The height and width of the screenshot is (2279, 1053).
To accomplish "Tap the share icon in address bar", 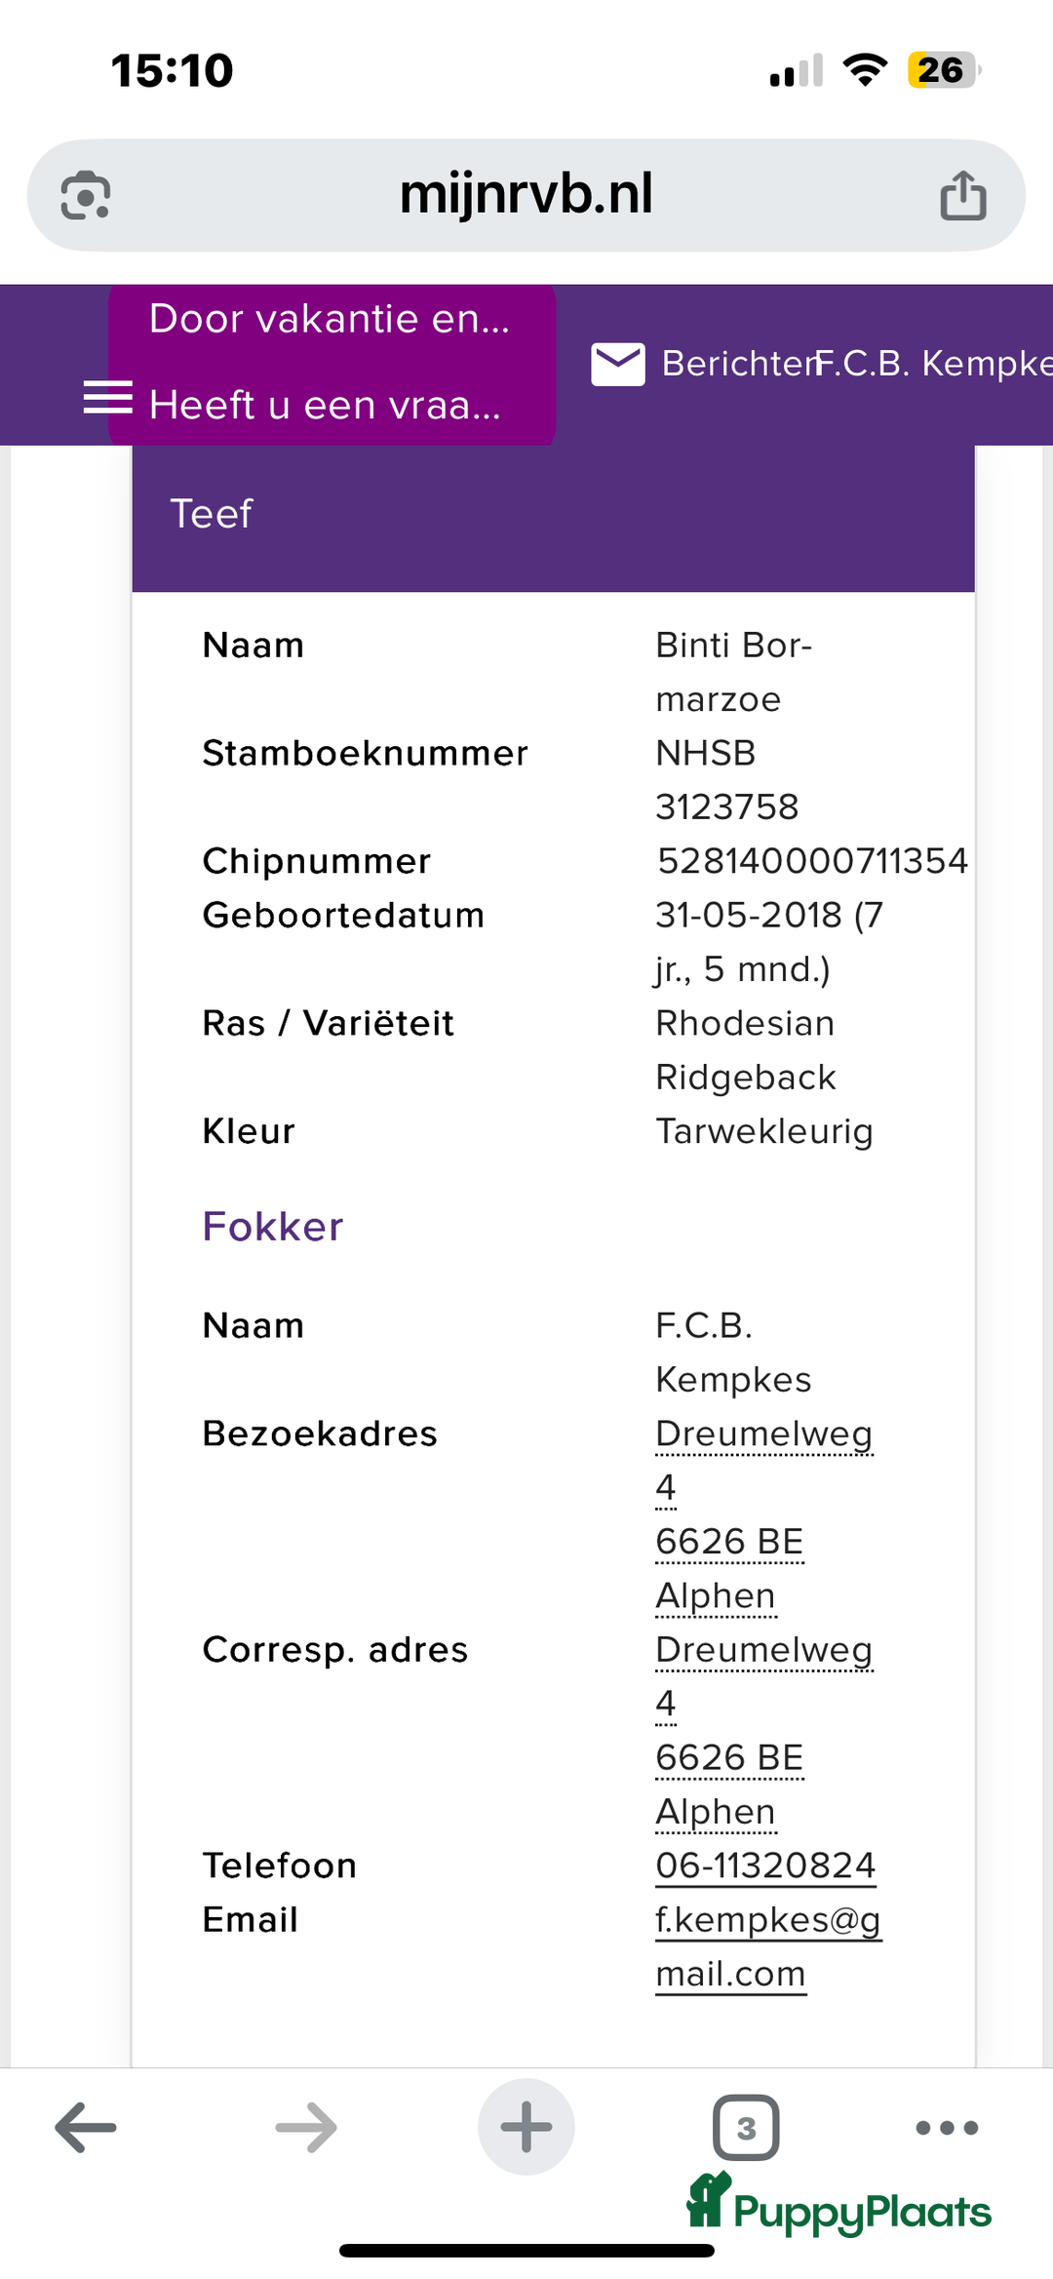I will point(962,195).
